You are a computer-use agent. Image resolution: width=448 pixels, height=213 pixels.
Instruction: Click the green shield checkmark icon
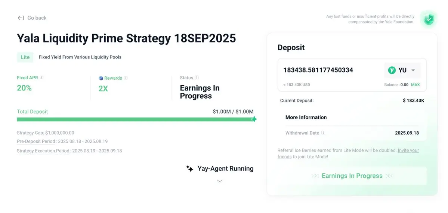(x=429, y=19)
